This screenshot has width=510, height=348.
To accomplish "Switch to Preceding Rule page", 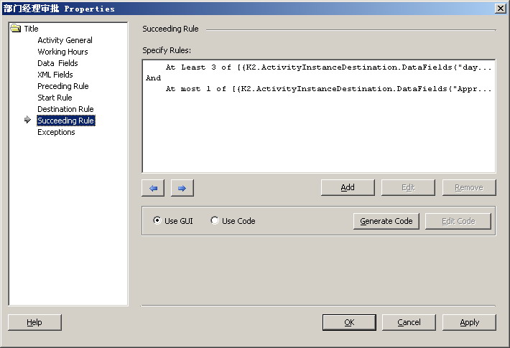I will click(63, 86).
